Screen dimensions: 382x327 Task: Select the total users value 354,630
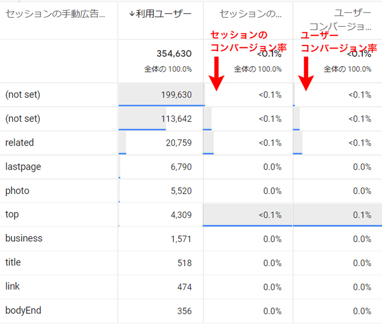pyautogui.click(x=174, y=54)
